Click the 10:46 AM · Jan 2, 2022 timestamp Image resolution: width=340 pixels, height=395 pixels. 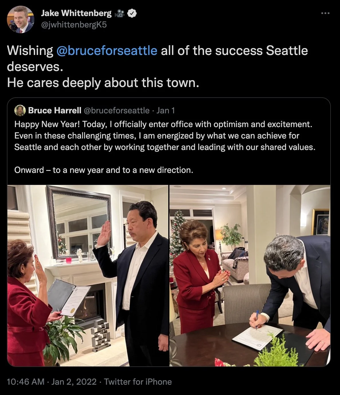point(52,382)
